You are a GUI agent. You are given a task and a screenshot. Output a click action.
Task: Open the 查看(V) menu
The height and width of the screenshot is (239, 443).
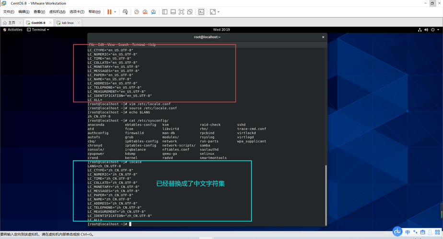tap(39, 12)
